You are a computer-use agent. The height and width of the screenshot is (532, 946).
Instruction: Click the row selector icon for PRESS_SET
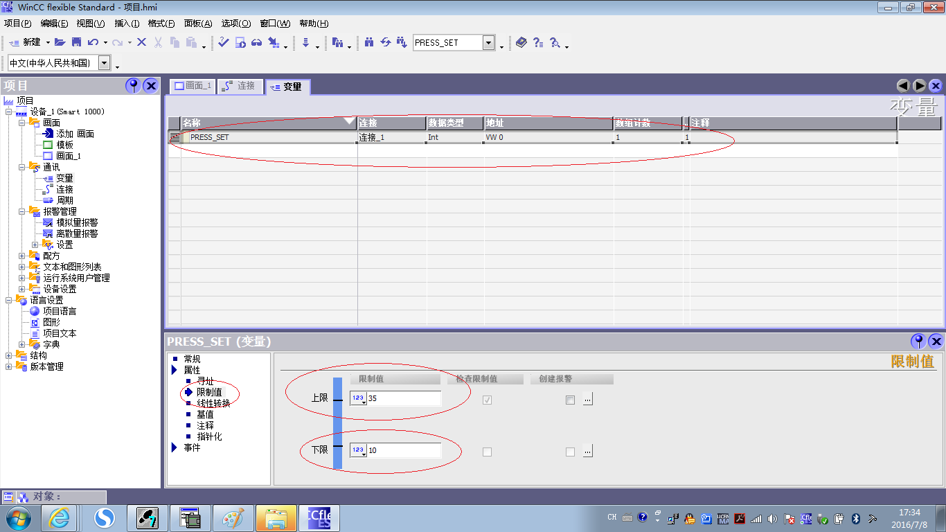coord(175,137)
